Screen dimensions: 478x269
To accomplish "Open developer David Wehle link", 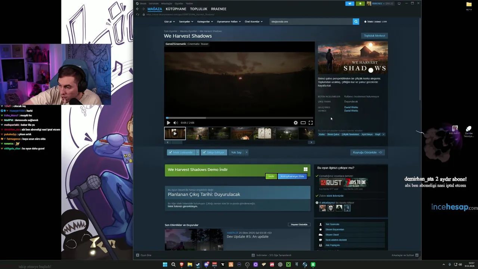I will pos(351,107).
